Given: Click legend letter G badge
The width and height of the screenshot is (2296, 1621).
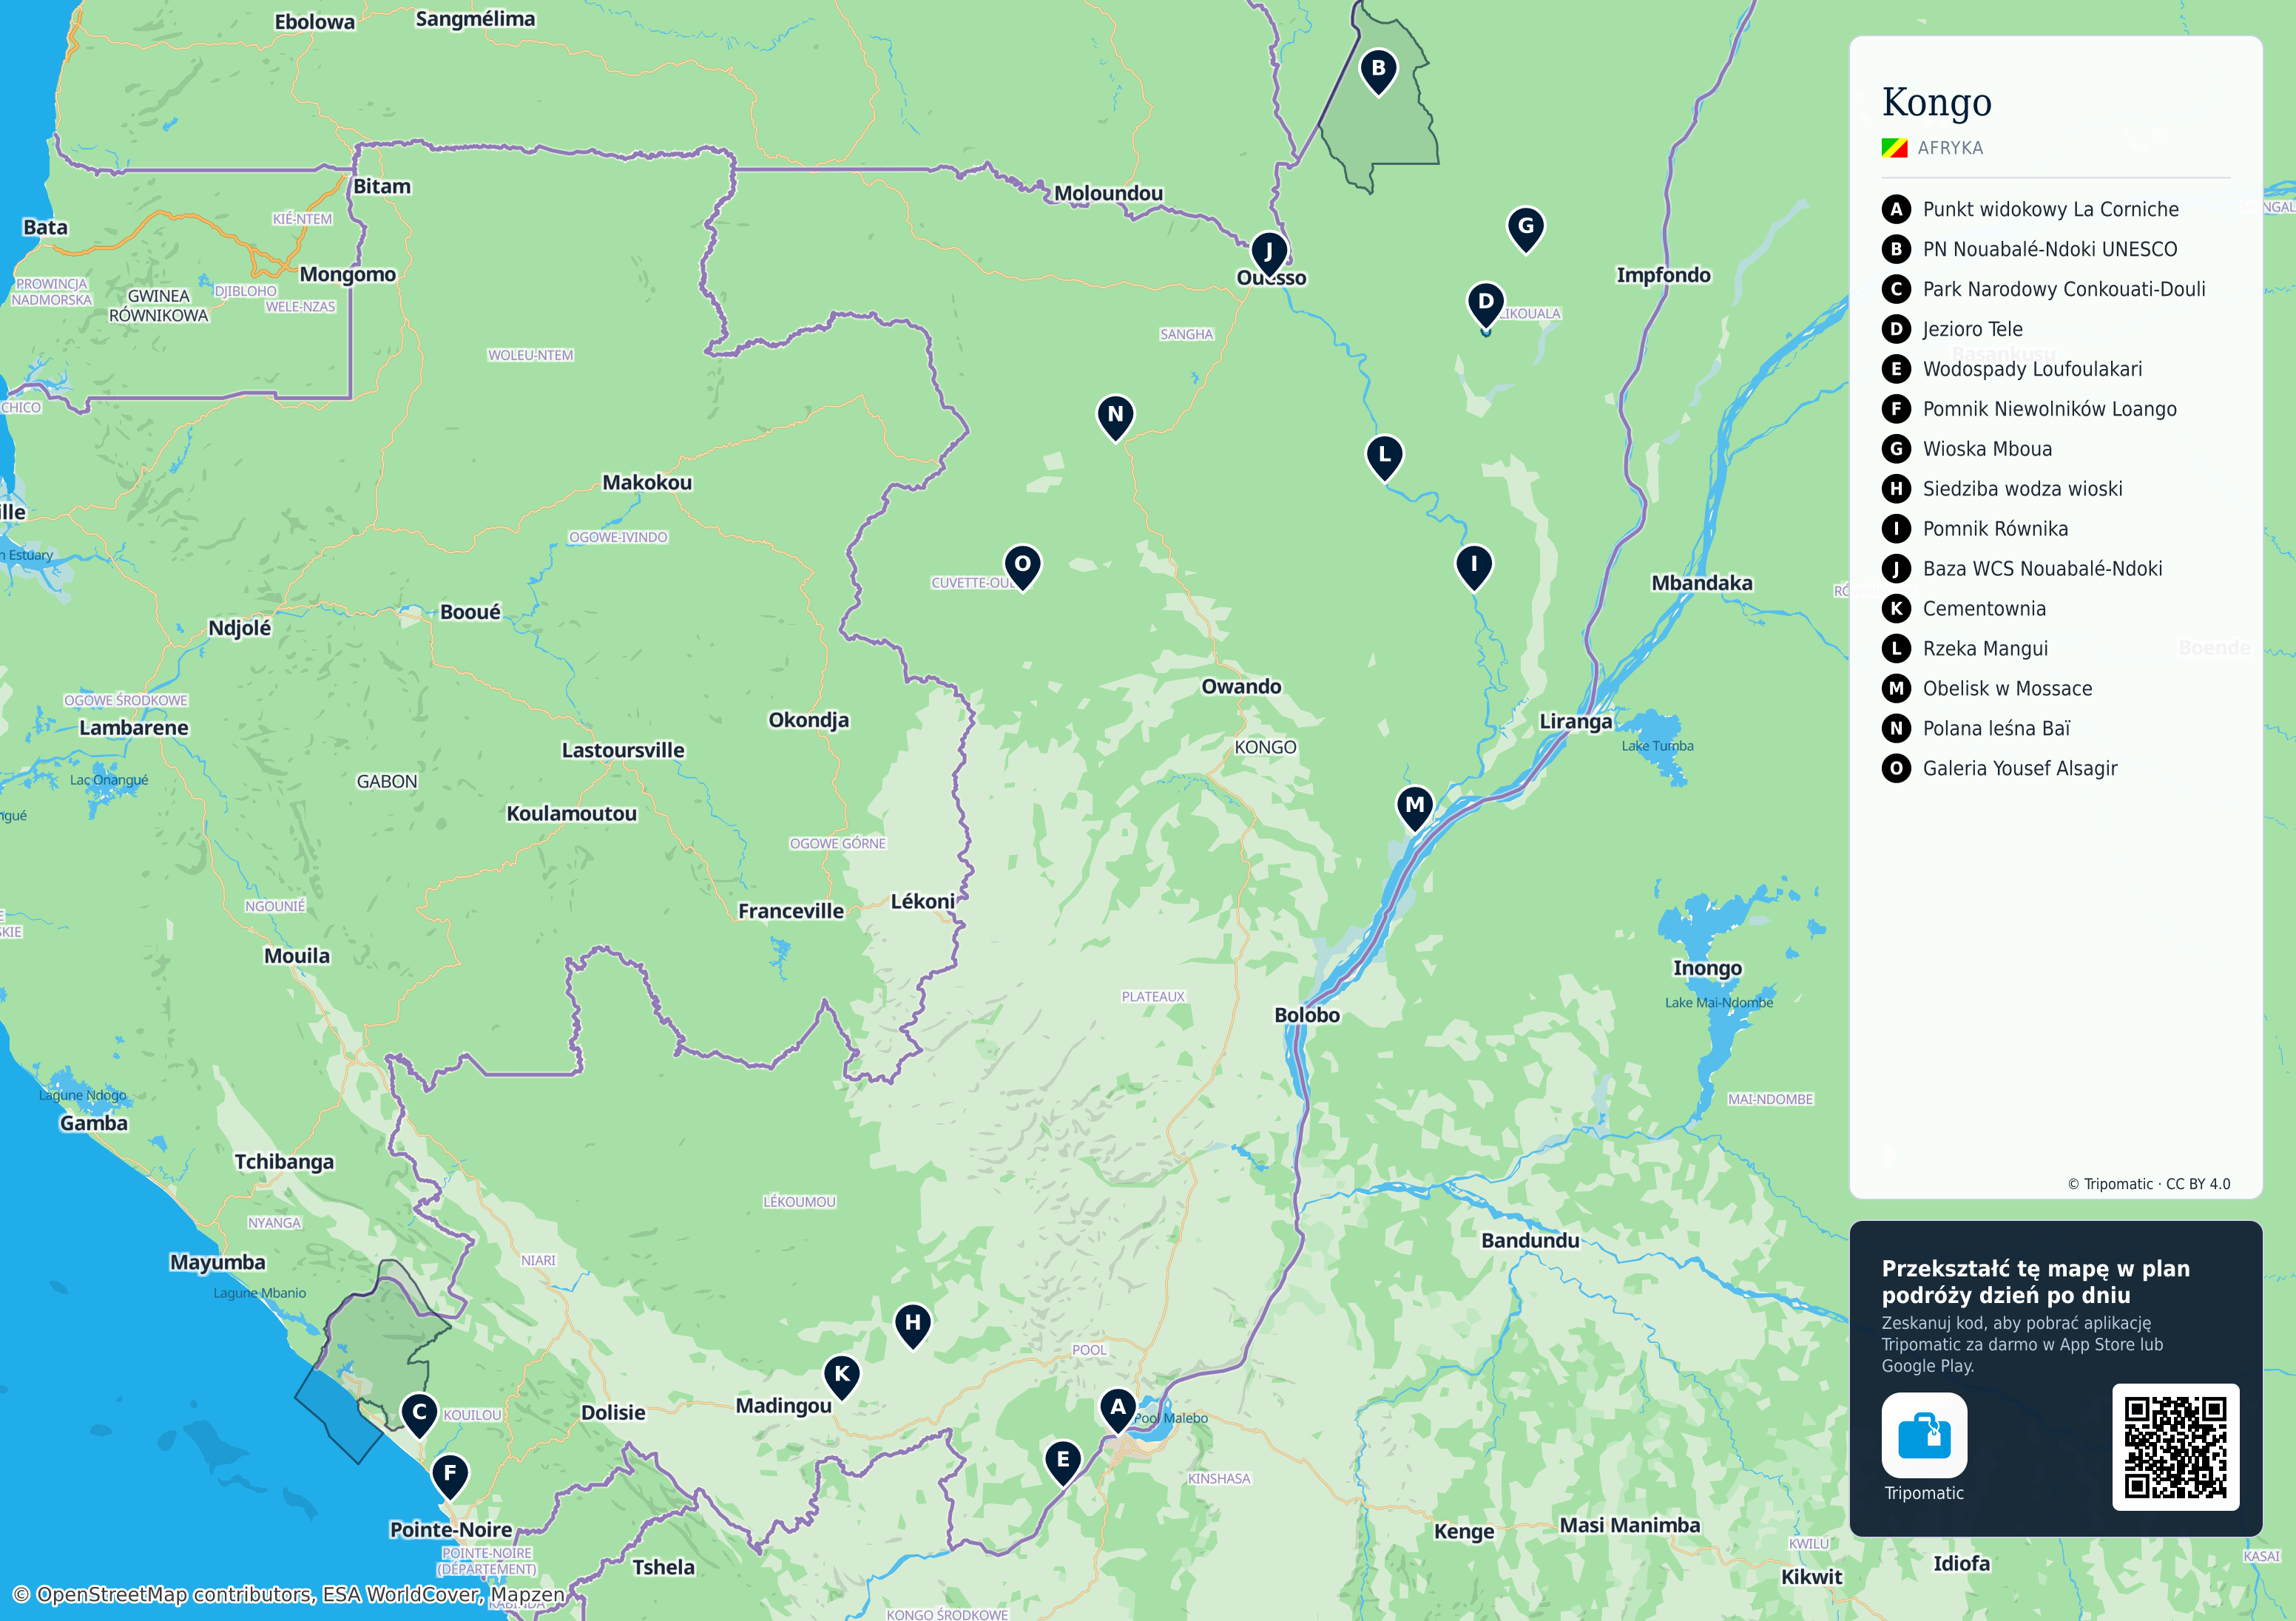Looking at the screenshot, I should pos(1895,449).
